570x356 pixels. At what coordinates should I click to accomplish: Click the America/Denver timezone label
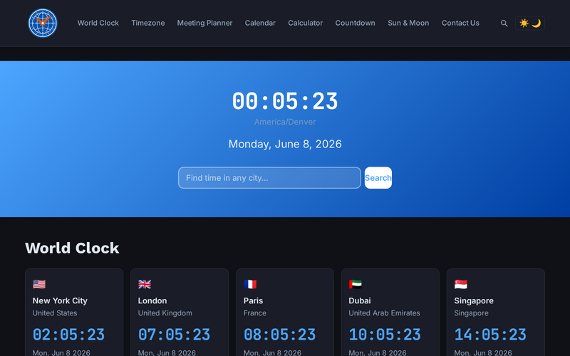[x=285, y=122]
